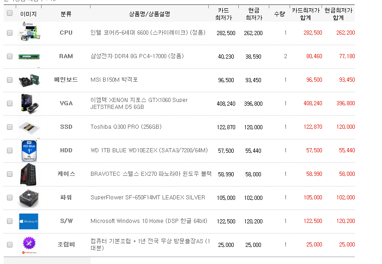Screen dimensions: 382x264
Task: Open the MSI B150M 박격포 product link
Action: coord(114,80)
